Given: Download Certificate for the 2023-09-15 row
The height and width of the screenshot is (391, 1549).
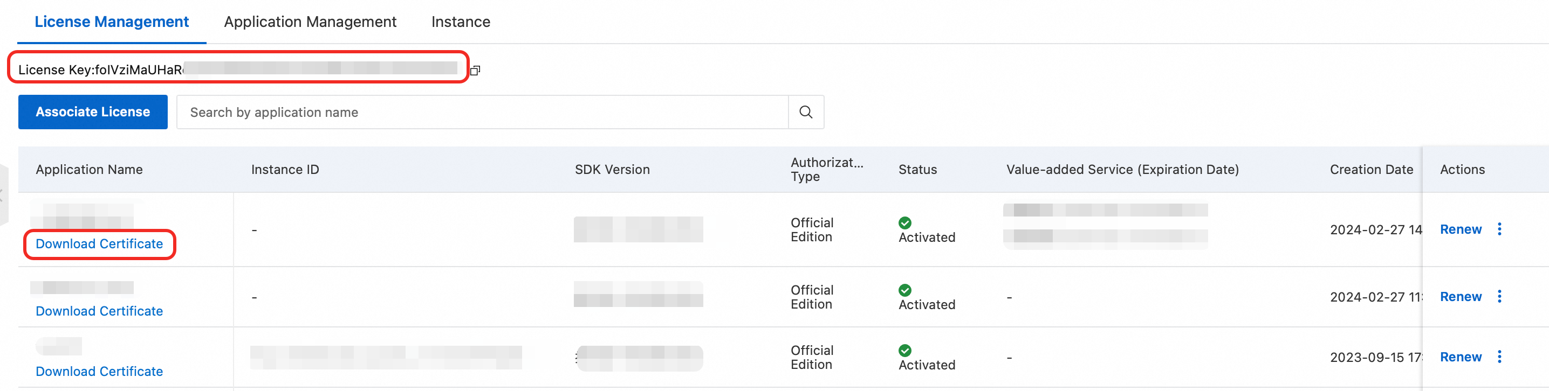Looking at the screenshot, I should 99,371.
